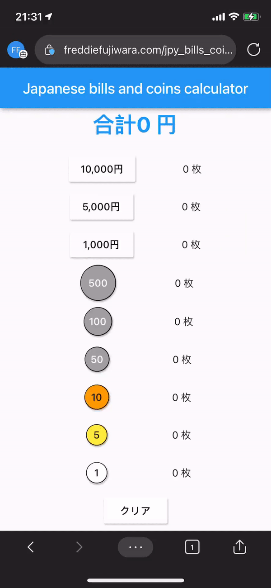Tap the FF profile avatar icon
The width and height of the screenshot is (271, 588).
(15, 50)
